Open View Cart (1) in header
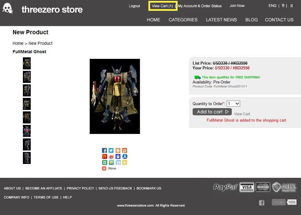Screen dimensions: 301x215 (162, 6)
